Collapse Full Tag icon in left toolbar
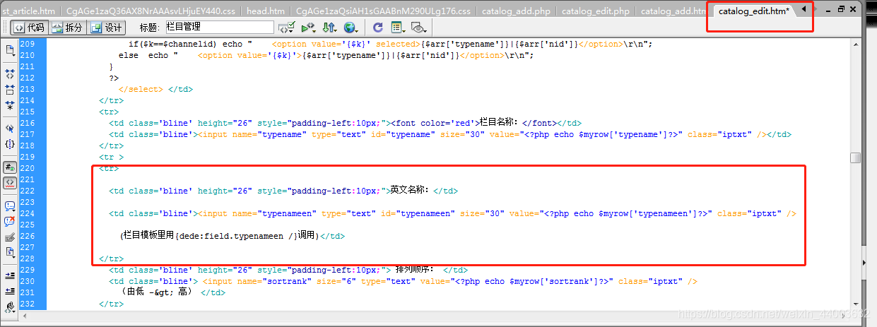Viewport: 877px width, 327px height. tap(10, 73)
